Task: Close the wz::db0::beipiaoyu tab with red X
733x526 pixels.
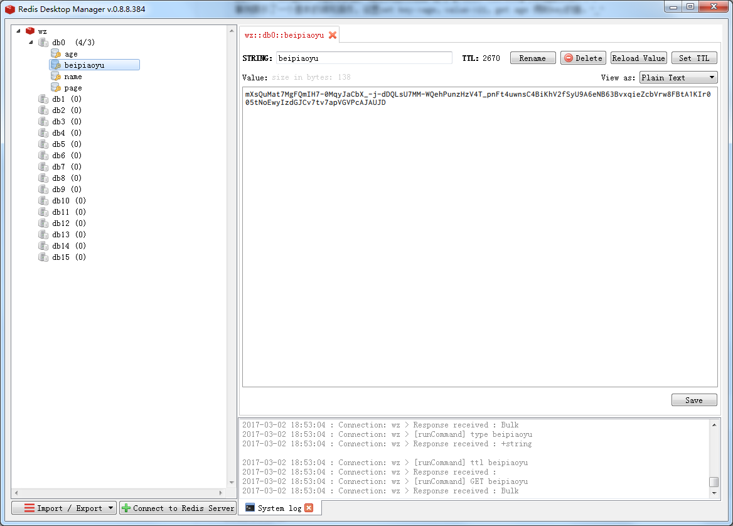Action: pos(333,35)
